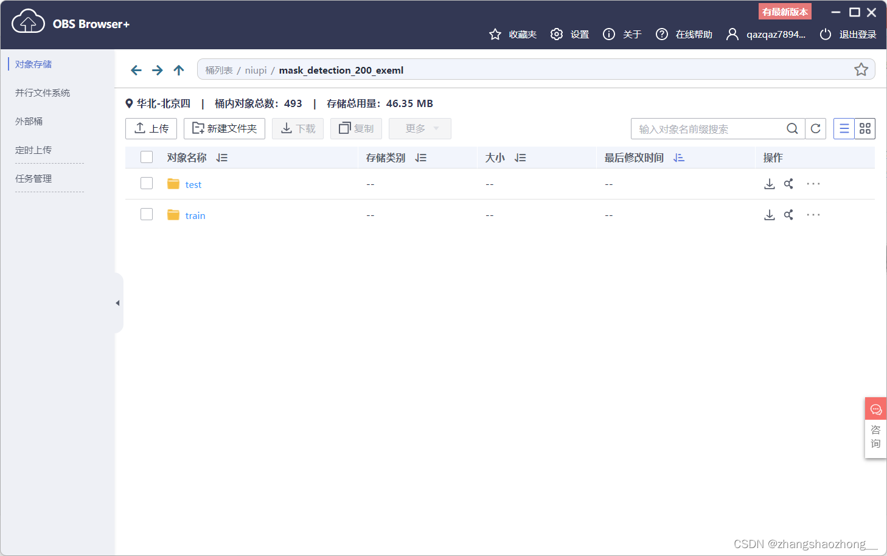Switch to grid view

coord(865,128)
